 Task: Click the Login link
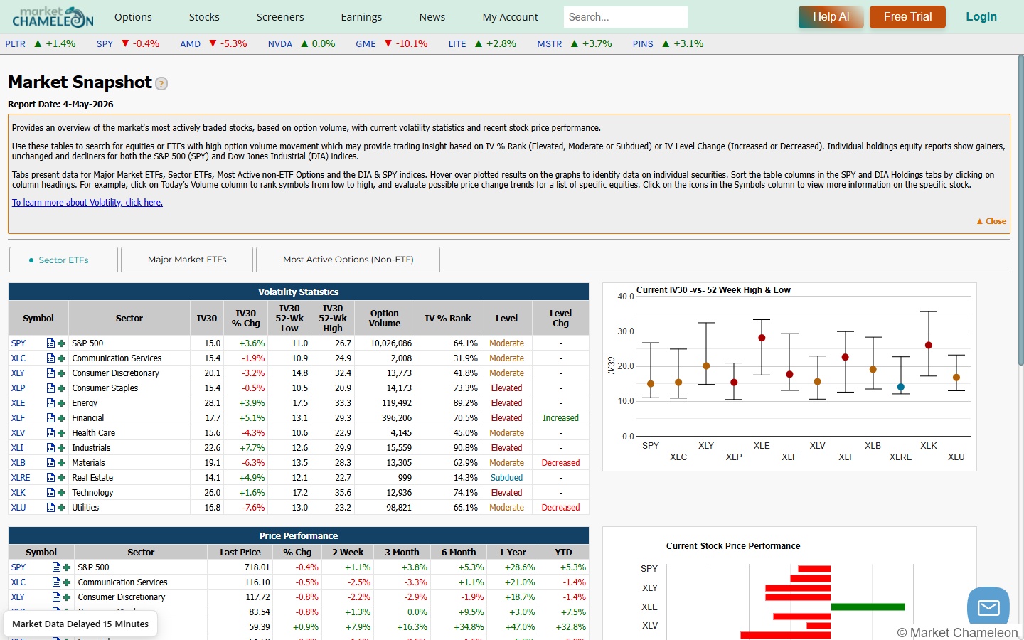pos(981,17)
